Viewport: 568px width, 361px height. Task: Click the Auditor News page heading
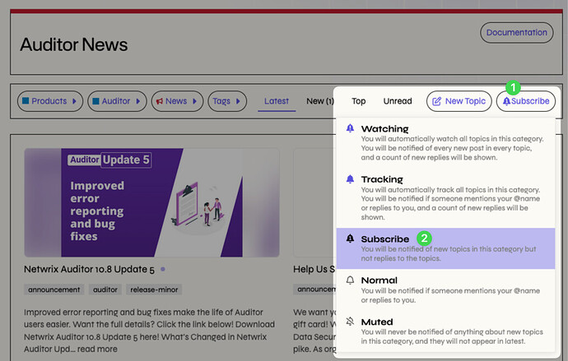coord(74,44)
